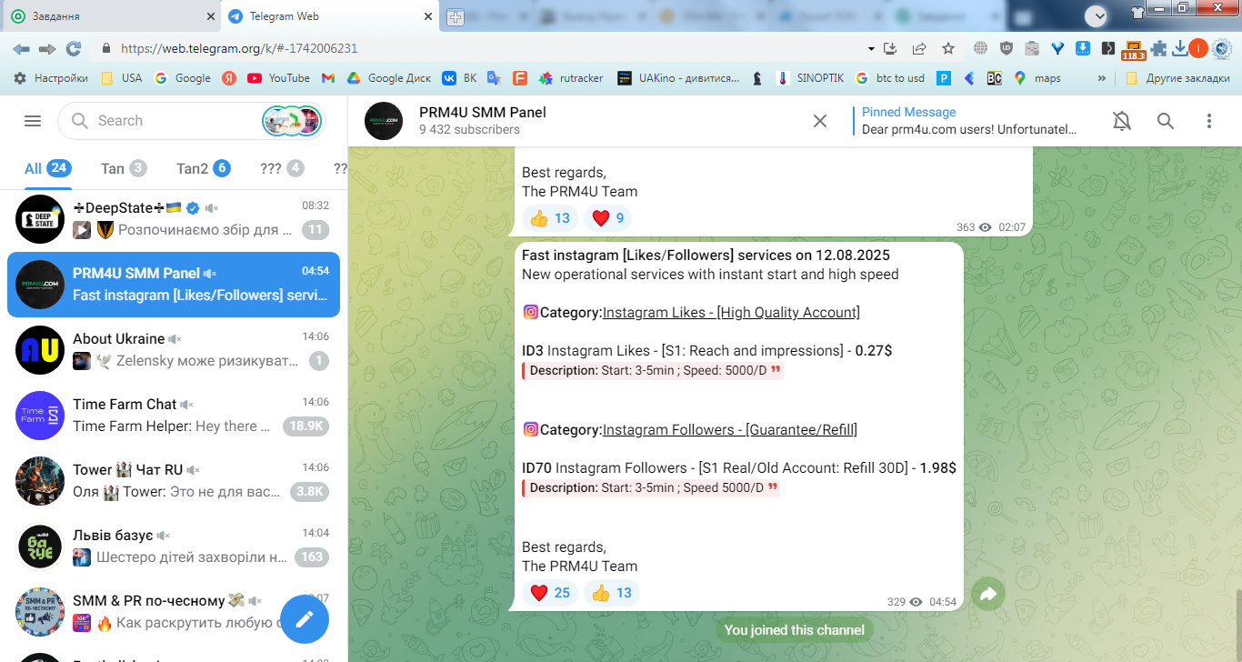This screenshot has width=1242, height=662.
Task: Add heart reaction showing 9 on top message
Action: click(x=607, y=218)
